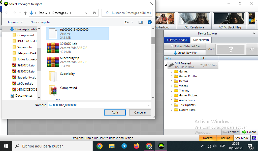
Task: Open Device Explorer settings gear
Action: [x=252, y=49]
